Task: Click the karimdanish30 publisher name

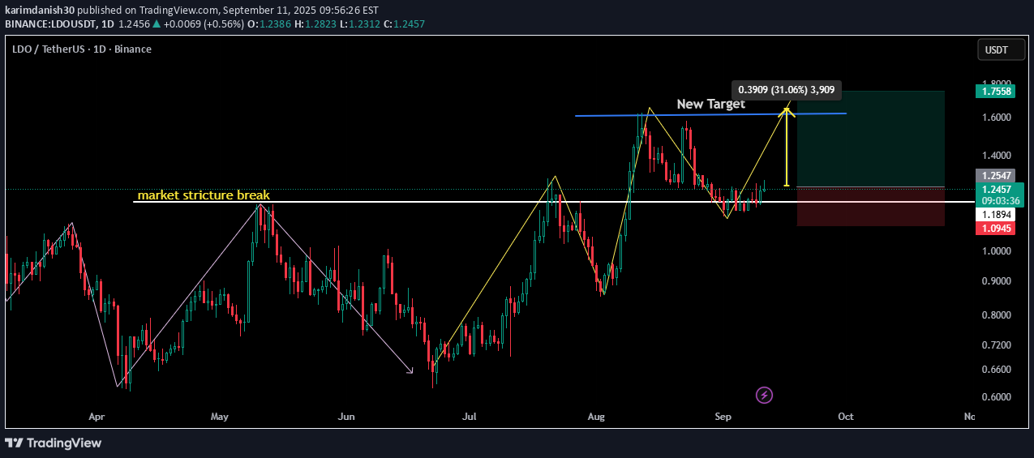Action: [40, 11]
